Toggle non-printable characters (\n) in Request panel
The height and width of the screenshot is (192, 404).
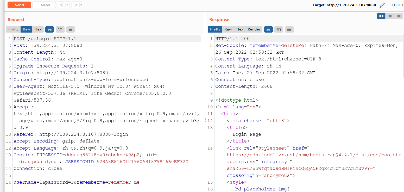click(60, 29)
